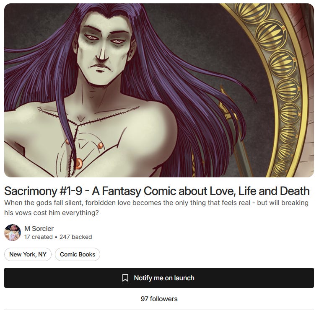Click the bookmark icon on Notify button

125,278
